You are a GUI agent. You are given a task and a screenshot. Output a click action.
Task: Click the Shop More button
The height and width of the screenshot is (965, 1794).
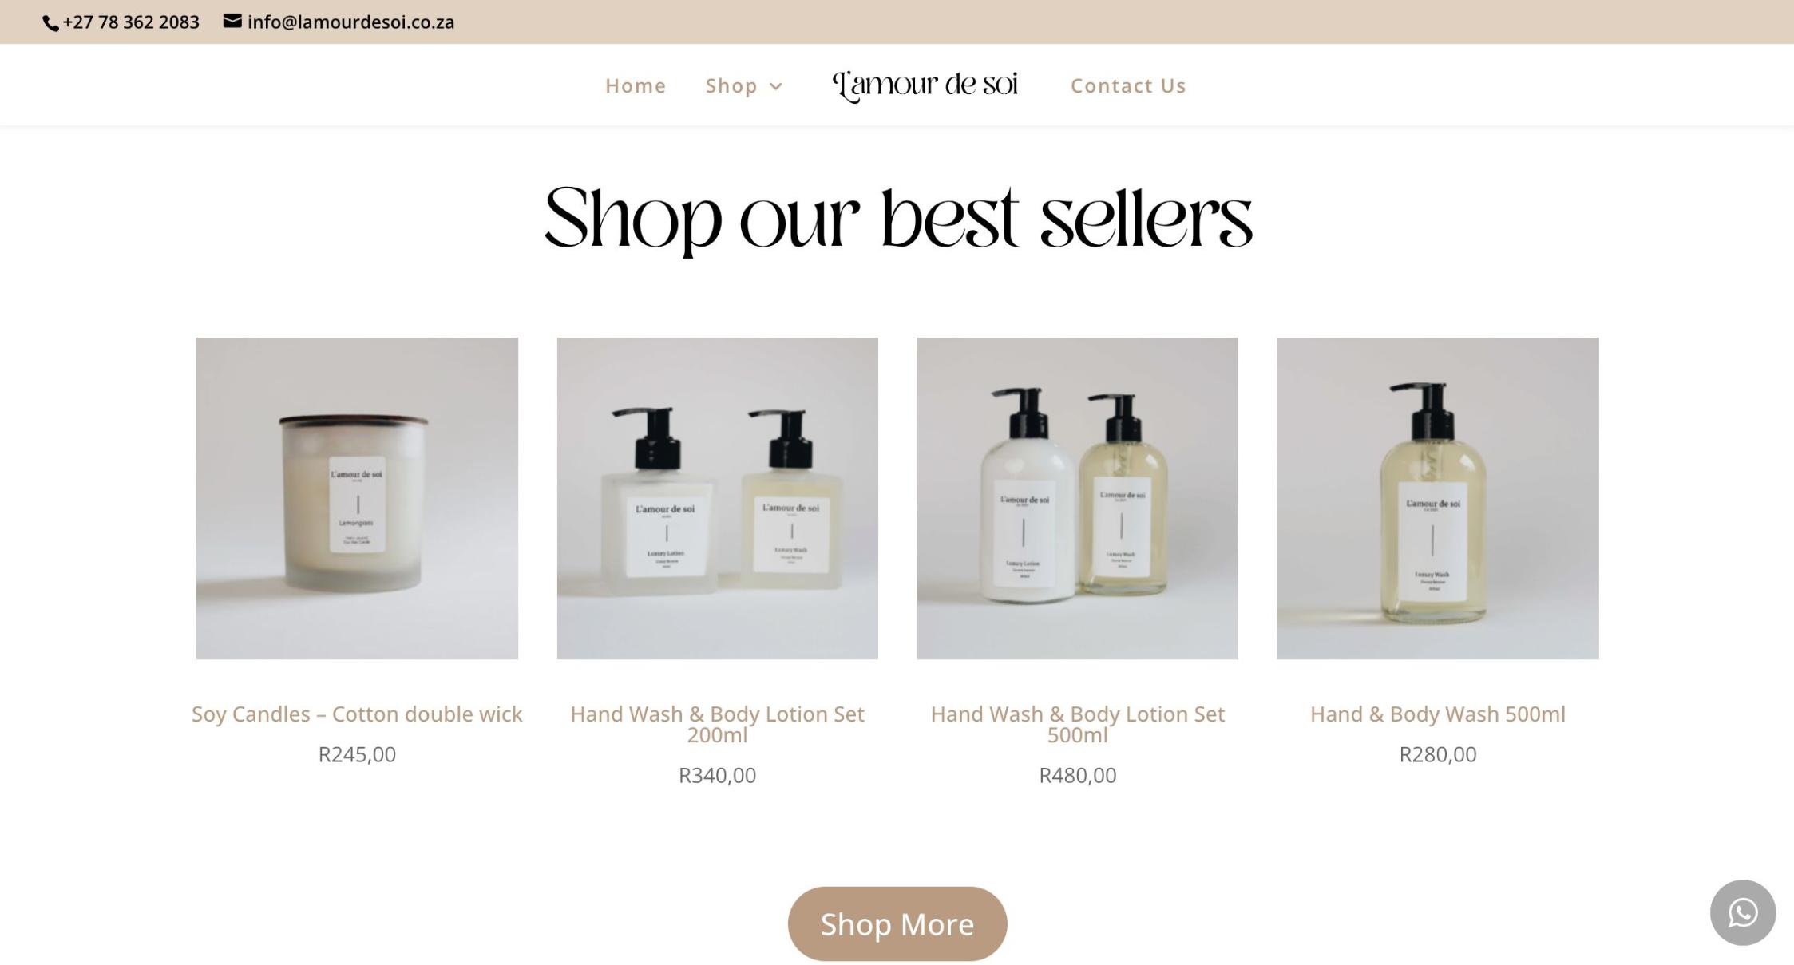pos(897,923)
